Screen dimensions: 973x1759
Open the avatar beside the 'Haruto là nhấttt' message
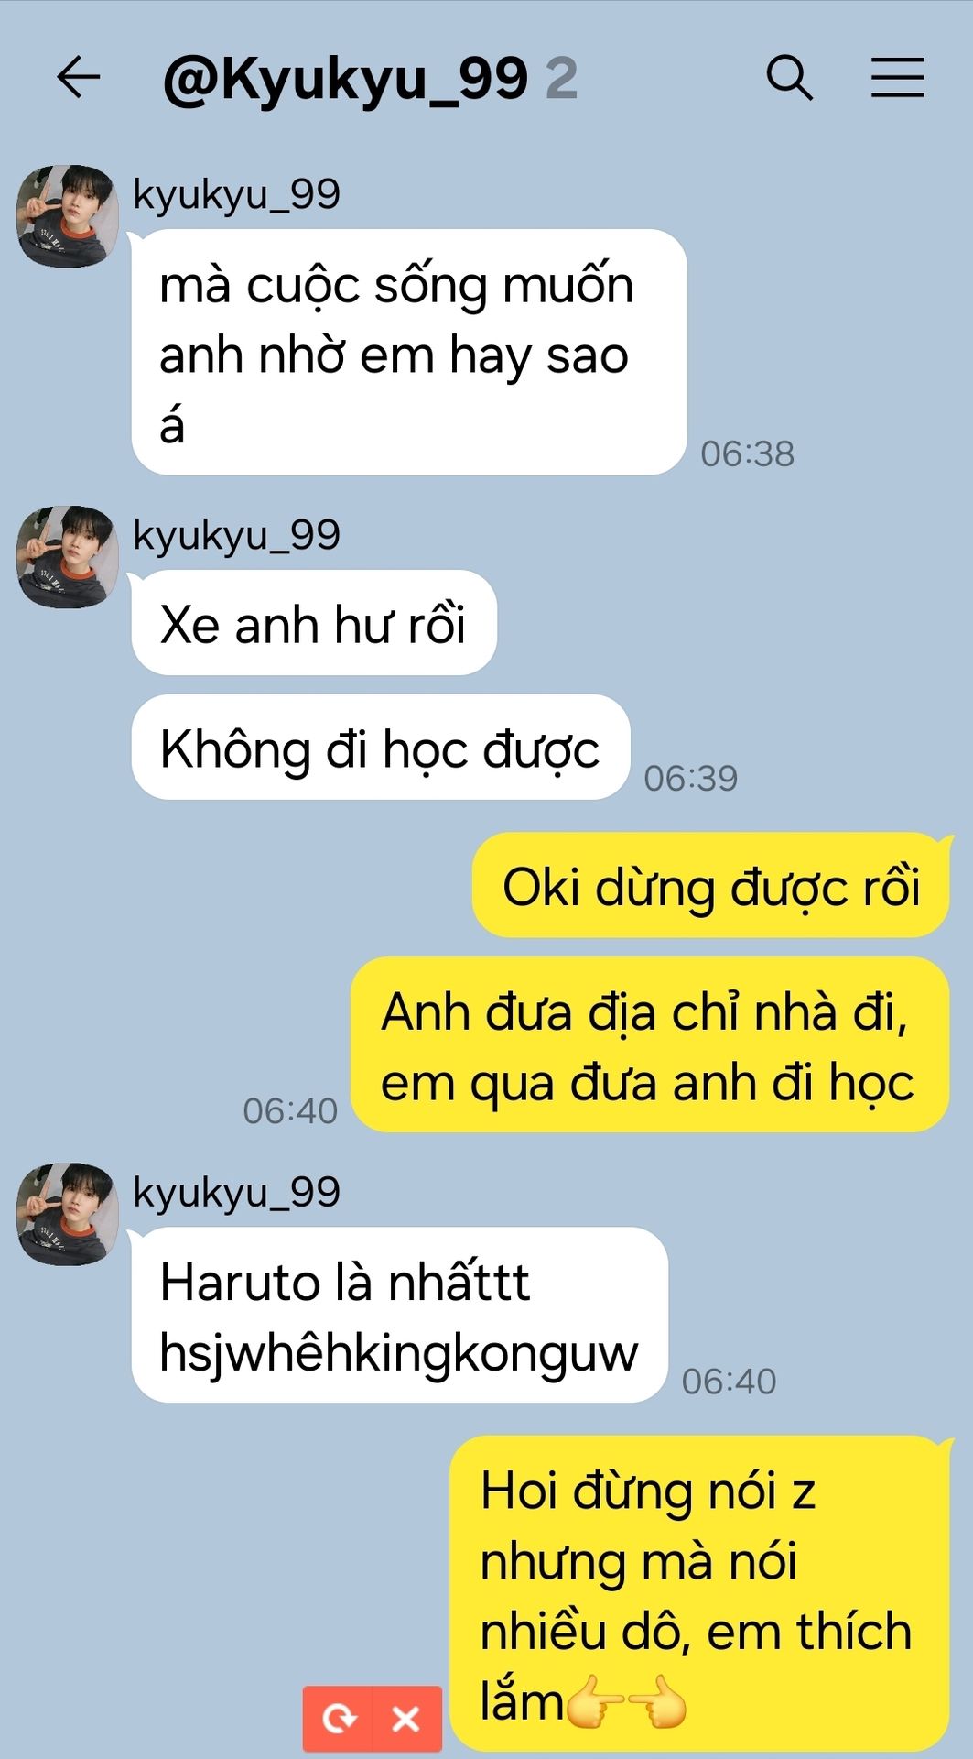point(68,1214)
